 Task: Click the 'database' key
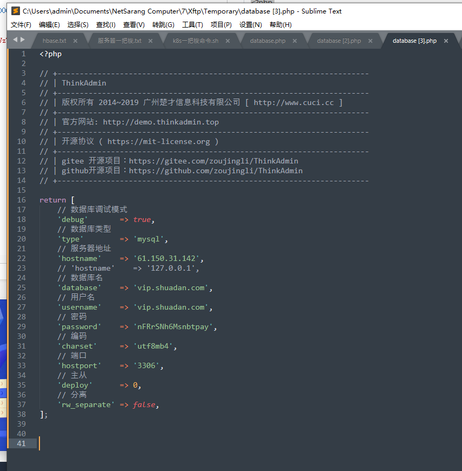[79, 288]
